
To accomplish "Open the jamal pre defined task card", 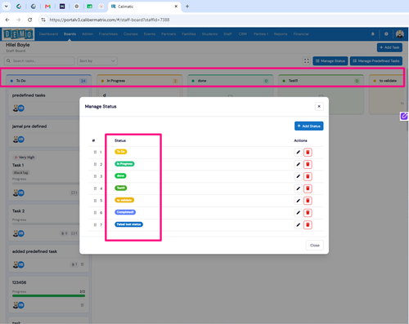I will [x=48, y=133].
